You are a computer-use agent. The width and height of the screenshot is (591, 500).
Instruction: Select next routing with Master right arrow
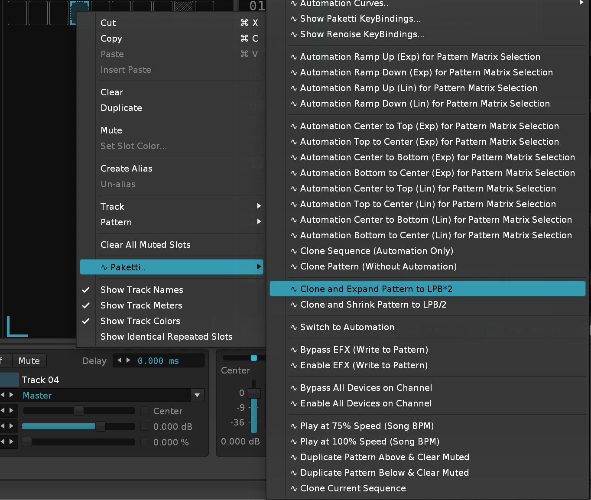(12, 395)
